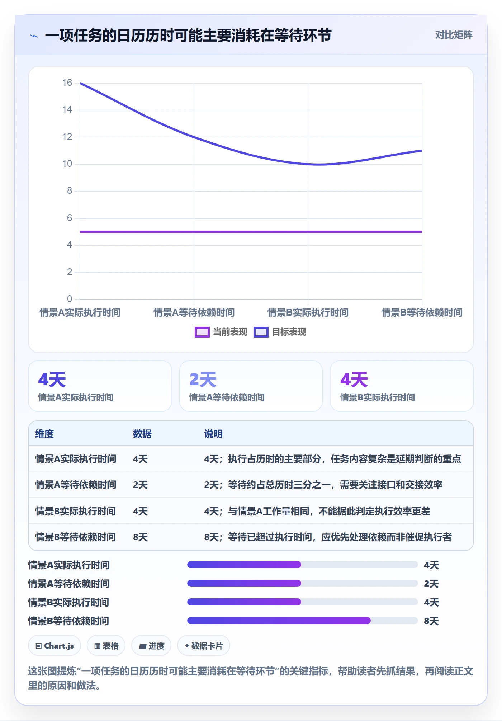Click the 情景A等待依赖时间 chart axis label
The width and height of the screenshot is (502, 721).
[194, 312]
